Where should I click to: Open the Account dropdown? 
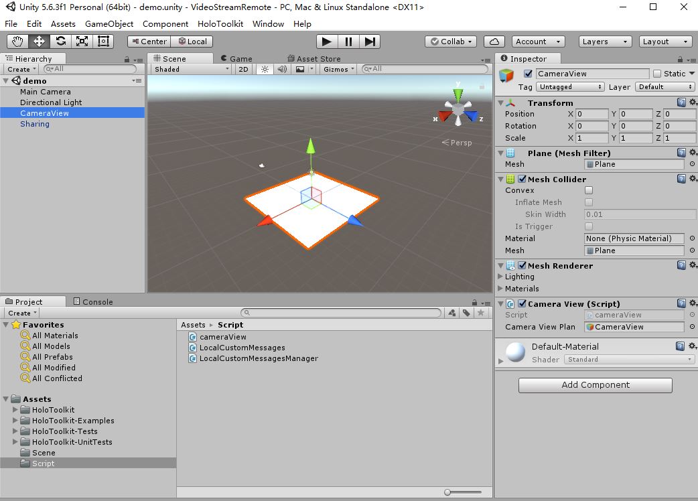tap(538, 42)
